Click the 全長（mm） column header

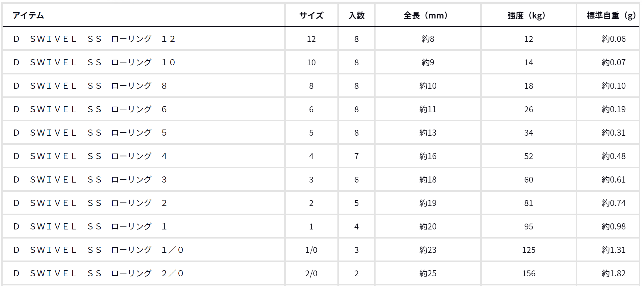[428, 16]
